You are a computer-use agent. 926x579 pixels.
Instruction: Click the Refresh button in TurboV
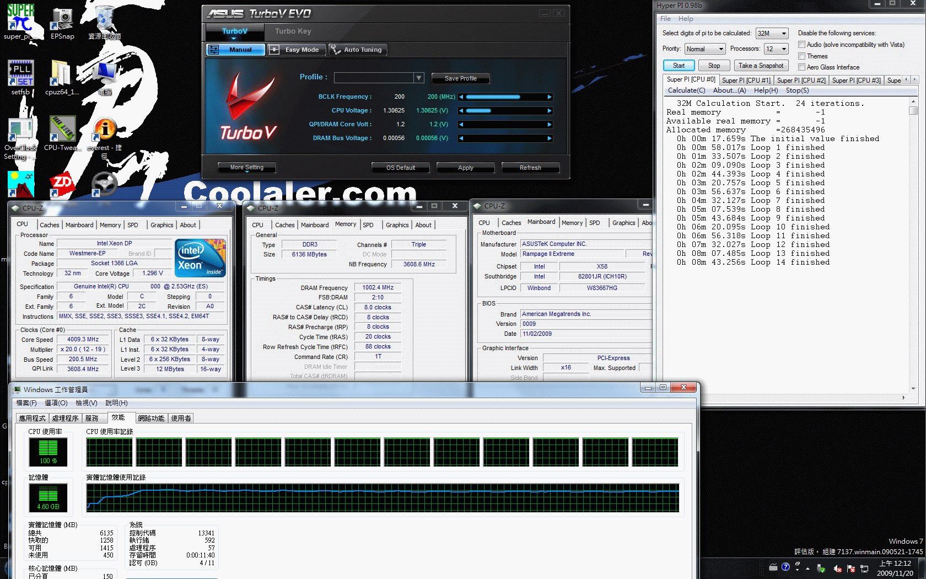(x=530, y=168)
